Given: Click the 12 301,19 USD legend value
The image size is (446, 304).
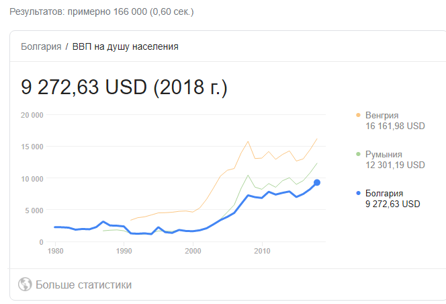Looking at the screenshot, I should point(395,165).
